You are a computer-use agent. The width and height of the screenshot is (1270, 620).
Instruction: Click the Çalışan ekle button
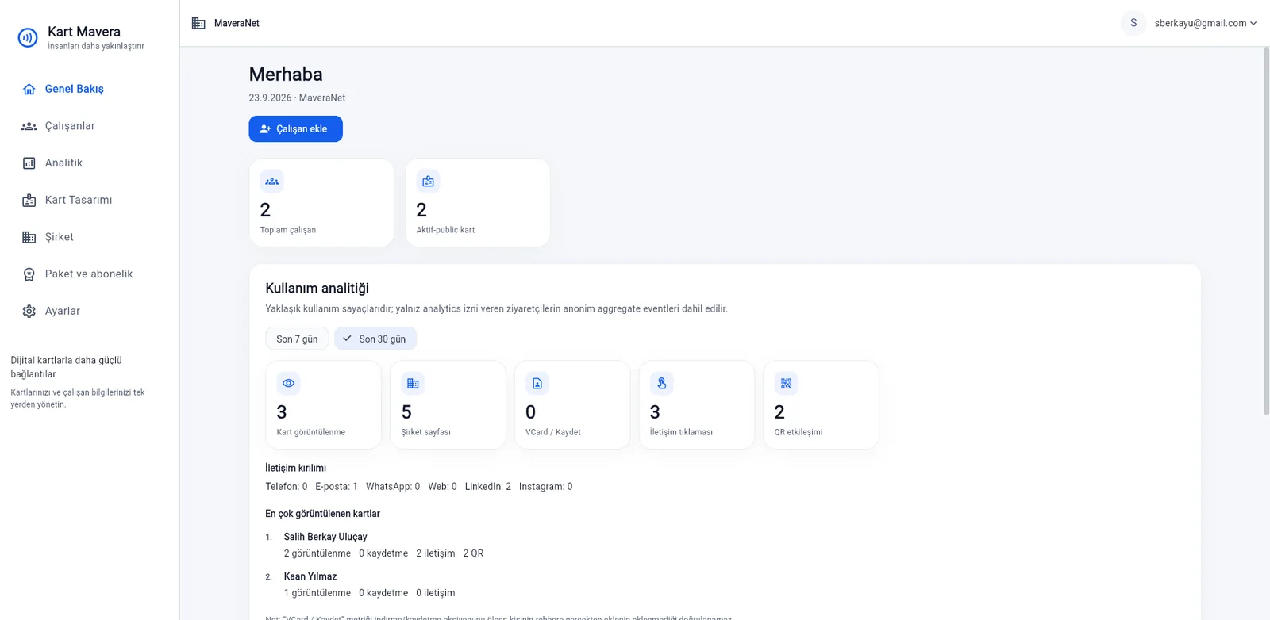295,129
